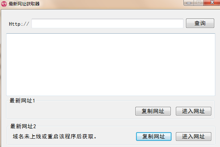Viewport: 220px width, 147px height.
Task: Copy the URL under 最新网址2
Action: [x=154, y=136]
